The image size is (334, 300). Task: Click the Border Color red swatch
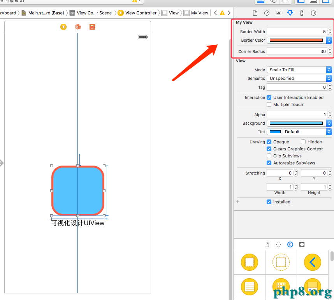(x=296, y=40)
